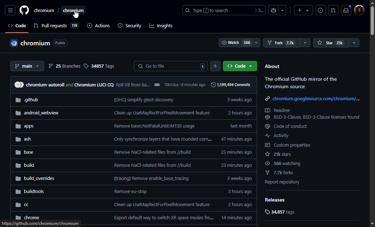
Task: Click the Report repository link
Action: pyautogui.click(x=282, y=182)
